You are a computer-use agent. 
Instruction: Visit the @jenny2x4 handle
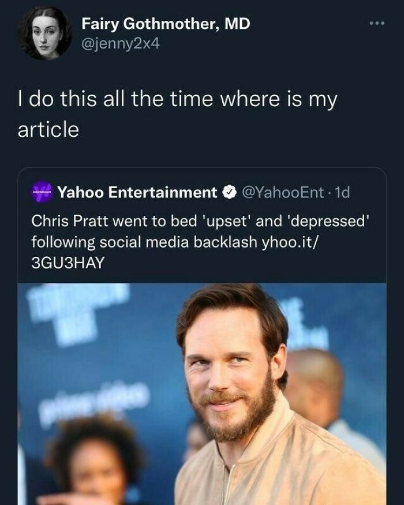click(121, 43)
